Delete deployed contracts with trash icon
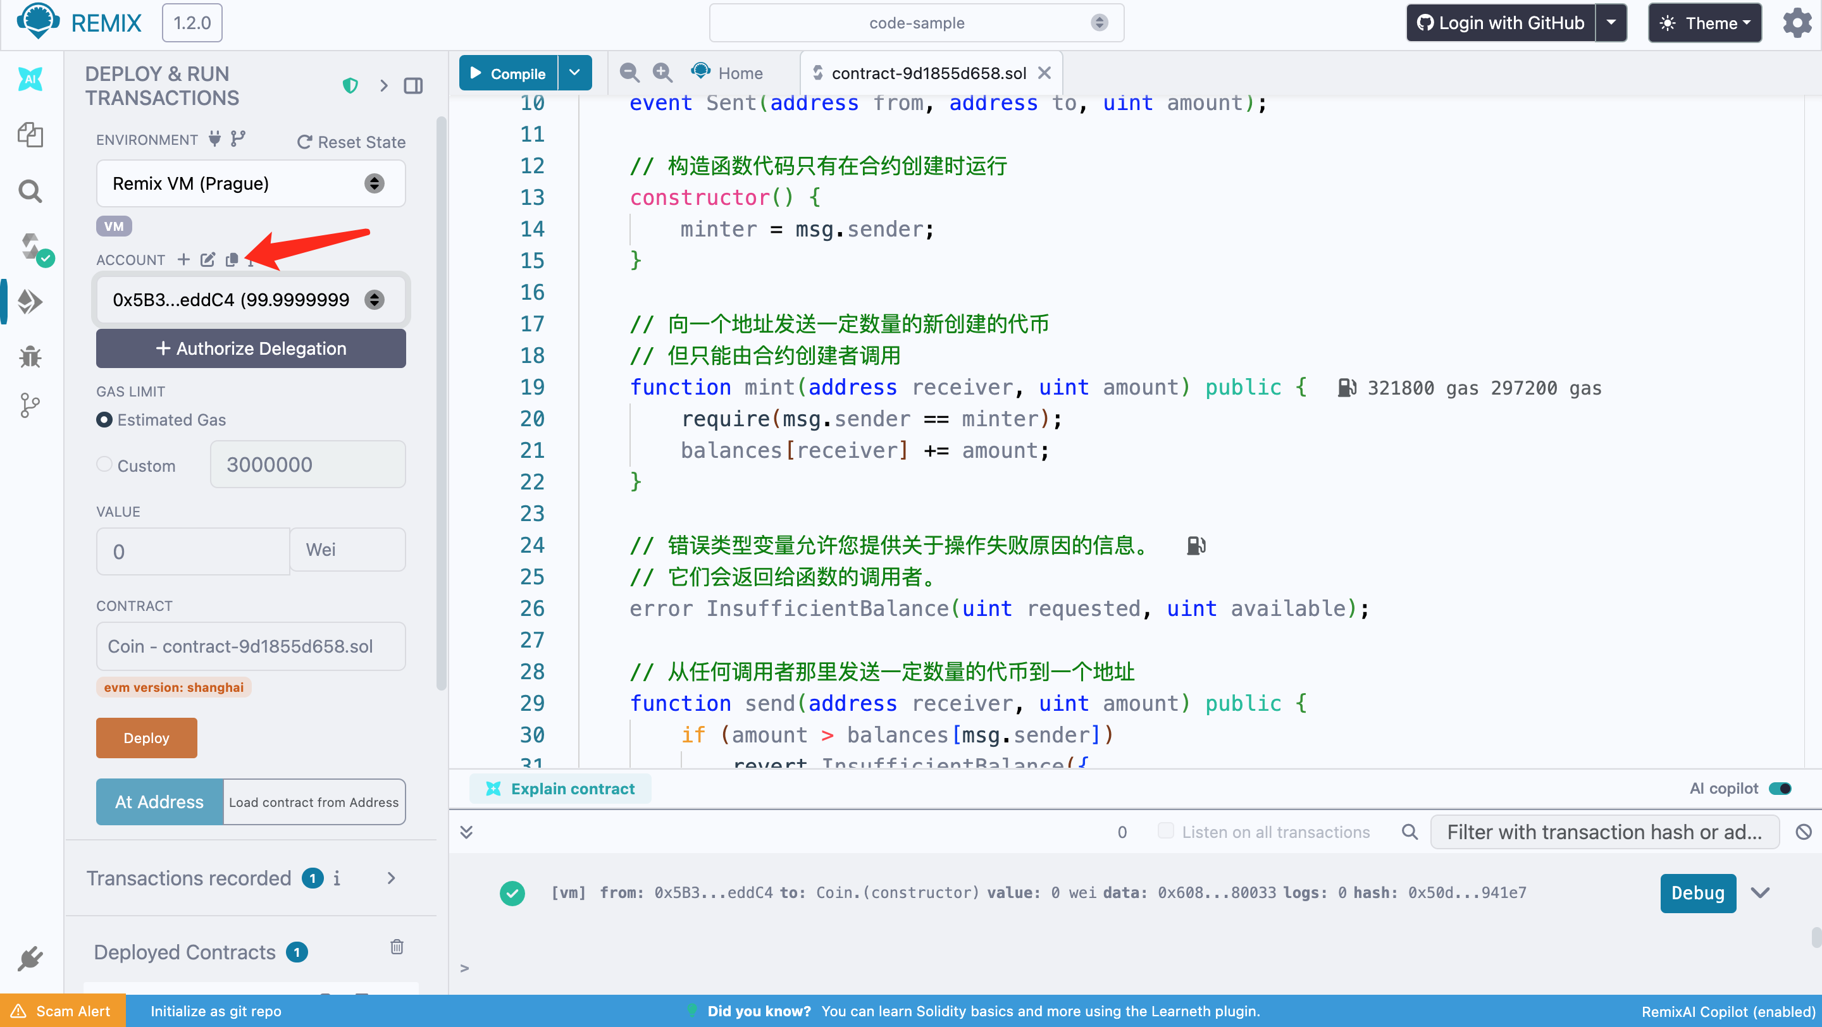This screenshot has height=1027, width=1822. click(397, 947)
